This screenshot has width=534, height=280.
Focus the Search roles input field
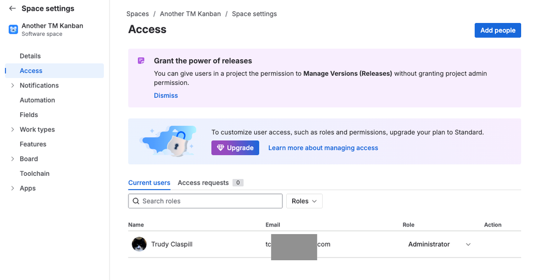[205, 201]
